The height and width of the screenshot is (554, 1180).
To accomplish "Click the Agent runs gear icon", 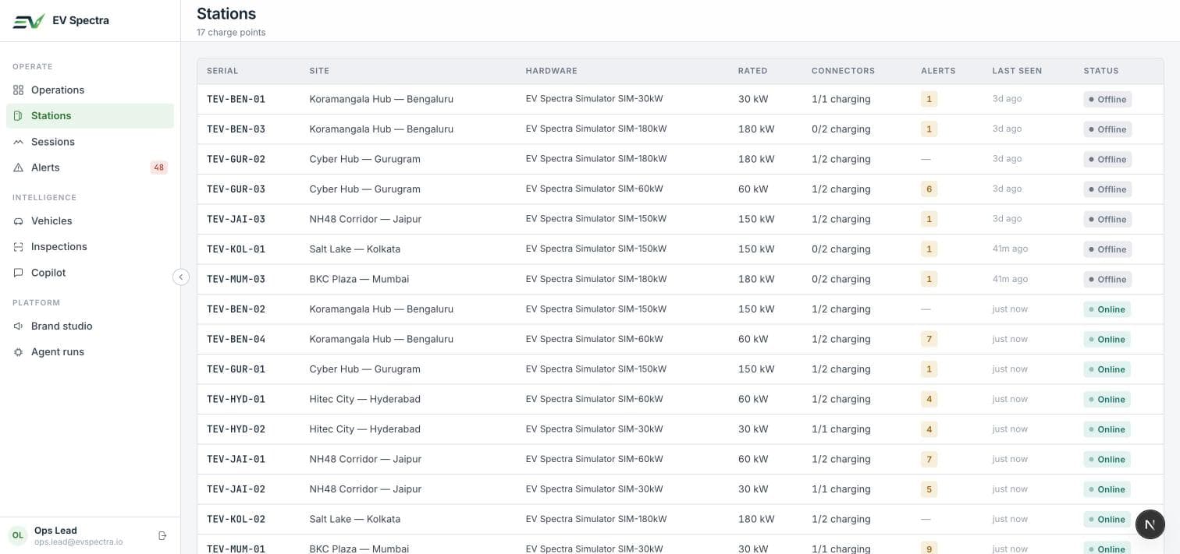I will 19,352.
